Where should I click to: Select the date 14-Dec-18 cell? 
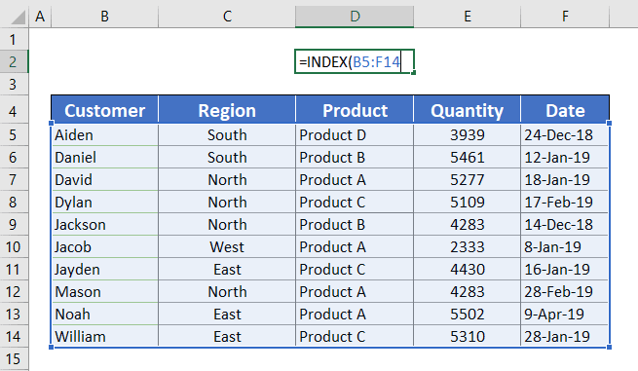565,225
